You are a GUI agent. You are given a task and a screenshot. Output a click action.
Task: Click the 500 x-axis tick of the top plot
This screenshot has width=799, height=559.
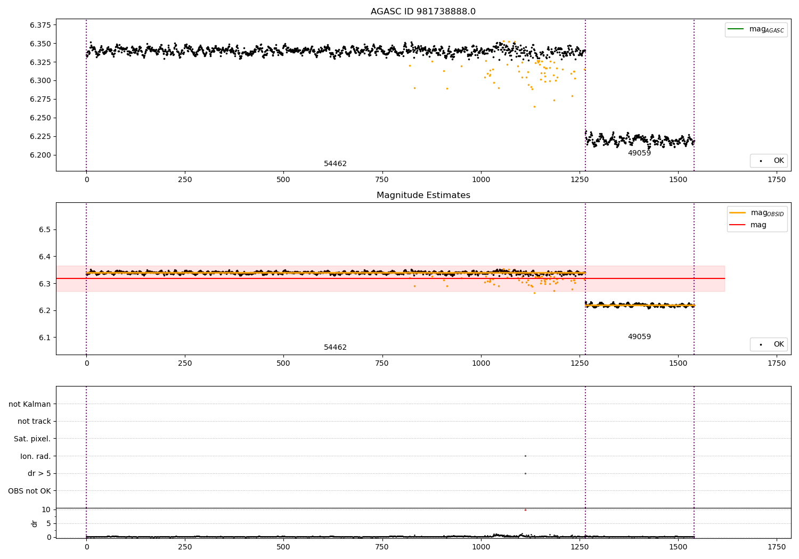[x=283, y=180]
